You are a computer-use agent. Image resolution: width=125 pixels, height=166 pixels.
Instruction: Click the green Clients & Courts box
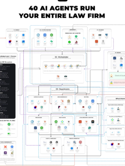tap(117, 76)
